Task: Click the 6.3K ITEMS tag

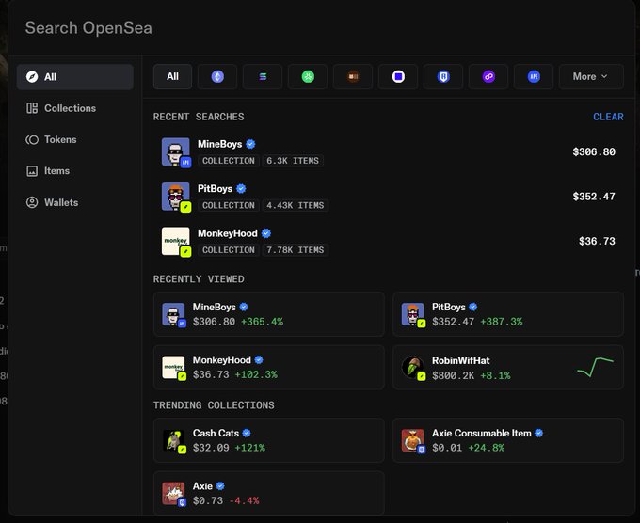Action: 293,161
